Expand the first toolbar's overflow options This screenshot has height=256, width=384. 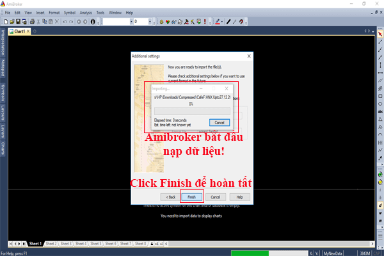click(x=98, y=23)
